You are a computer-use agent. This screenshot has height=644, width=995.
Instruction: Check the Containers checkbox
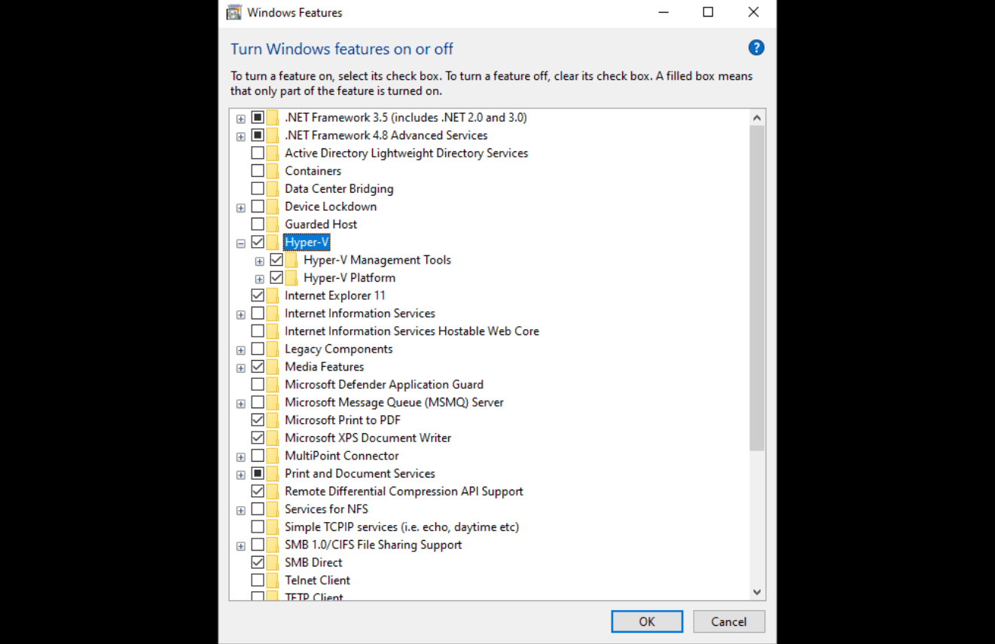coord(258,170)
